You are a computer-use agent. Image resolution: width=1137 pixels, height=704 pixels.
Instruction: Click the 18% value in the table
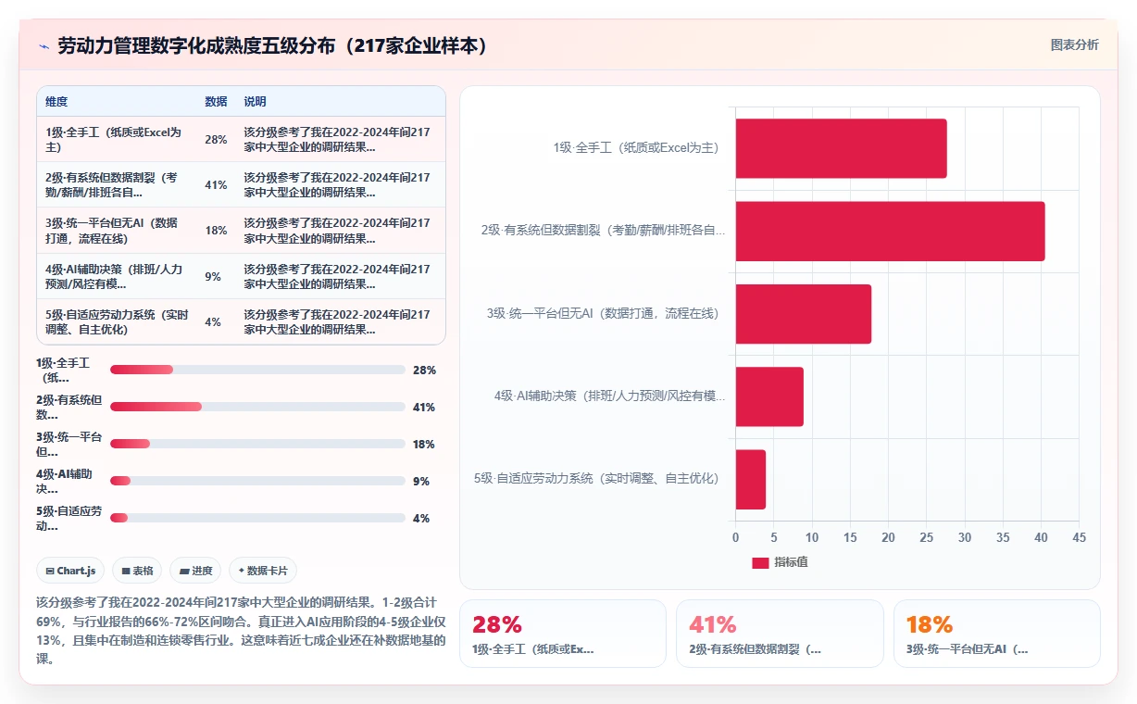(216, 231)
